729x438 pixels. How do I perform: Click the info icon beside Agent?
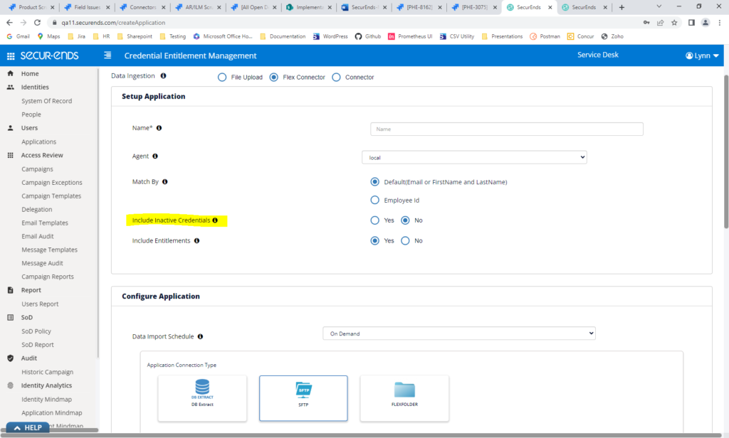point(155,156)
